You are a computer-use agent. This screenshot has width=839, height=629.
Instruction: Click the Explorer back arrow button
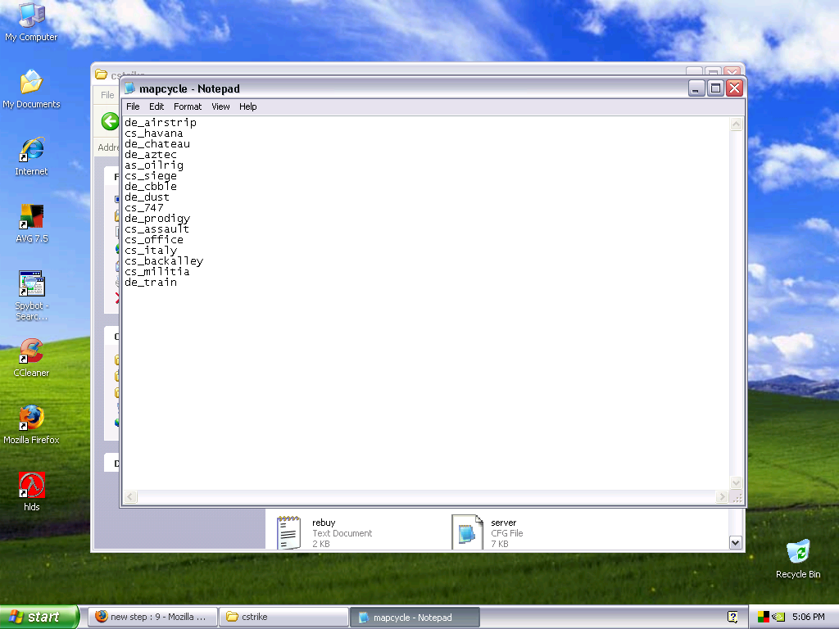click(110, 122)
